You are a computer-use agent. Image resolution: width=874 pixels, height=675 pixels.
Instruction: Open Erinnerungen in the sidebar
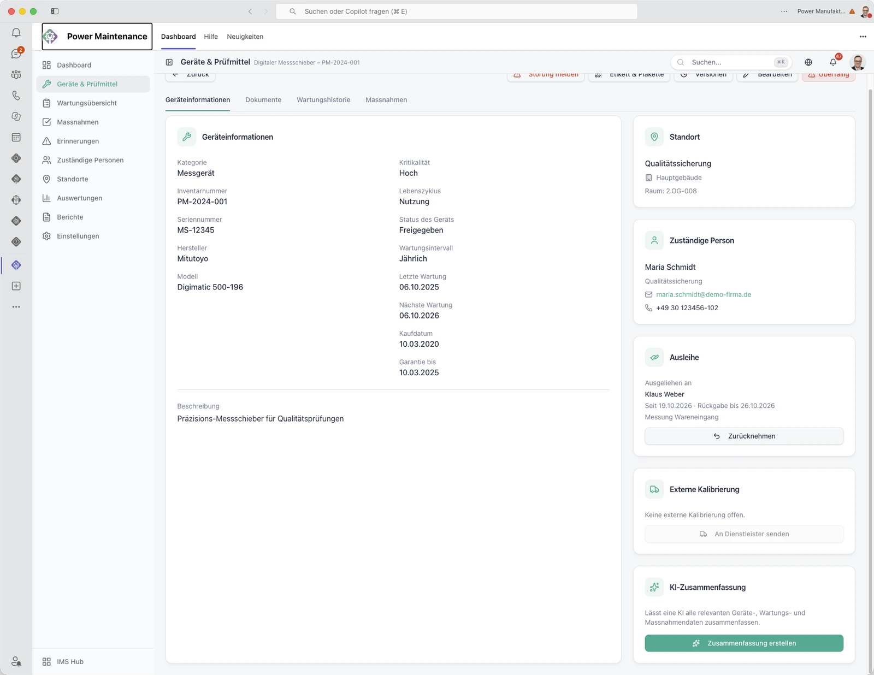point(93,141)
